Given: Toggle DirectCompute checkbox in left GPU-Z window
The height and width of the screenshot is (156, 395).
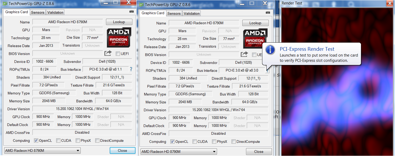Looking at the screenshot, I should click(x=97, y=140).
